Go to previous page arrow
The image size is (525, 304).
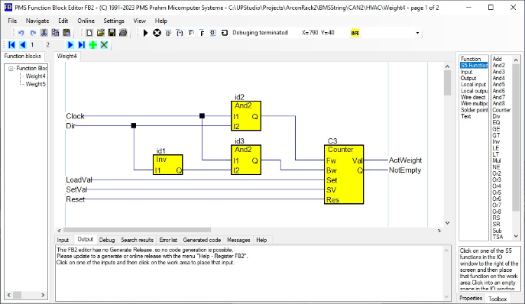click(22, 45)
